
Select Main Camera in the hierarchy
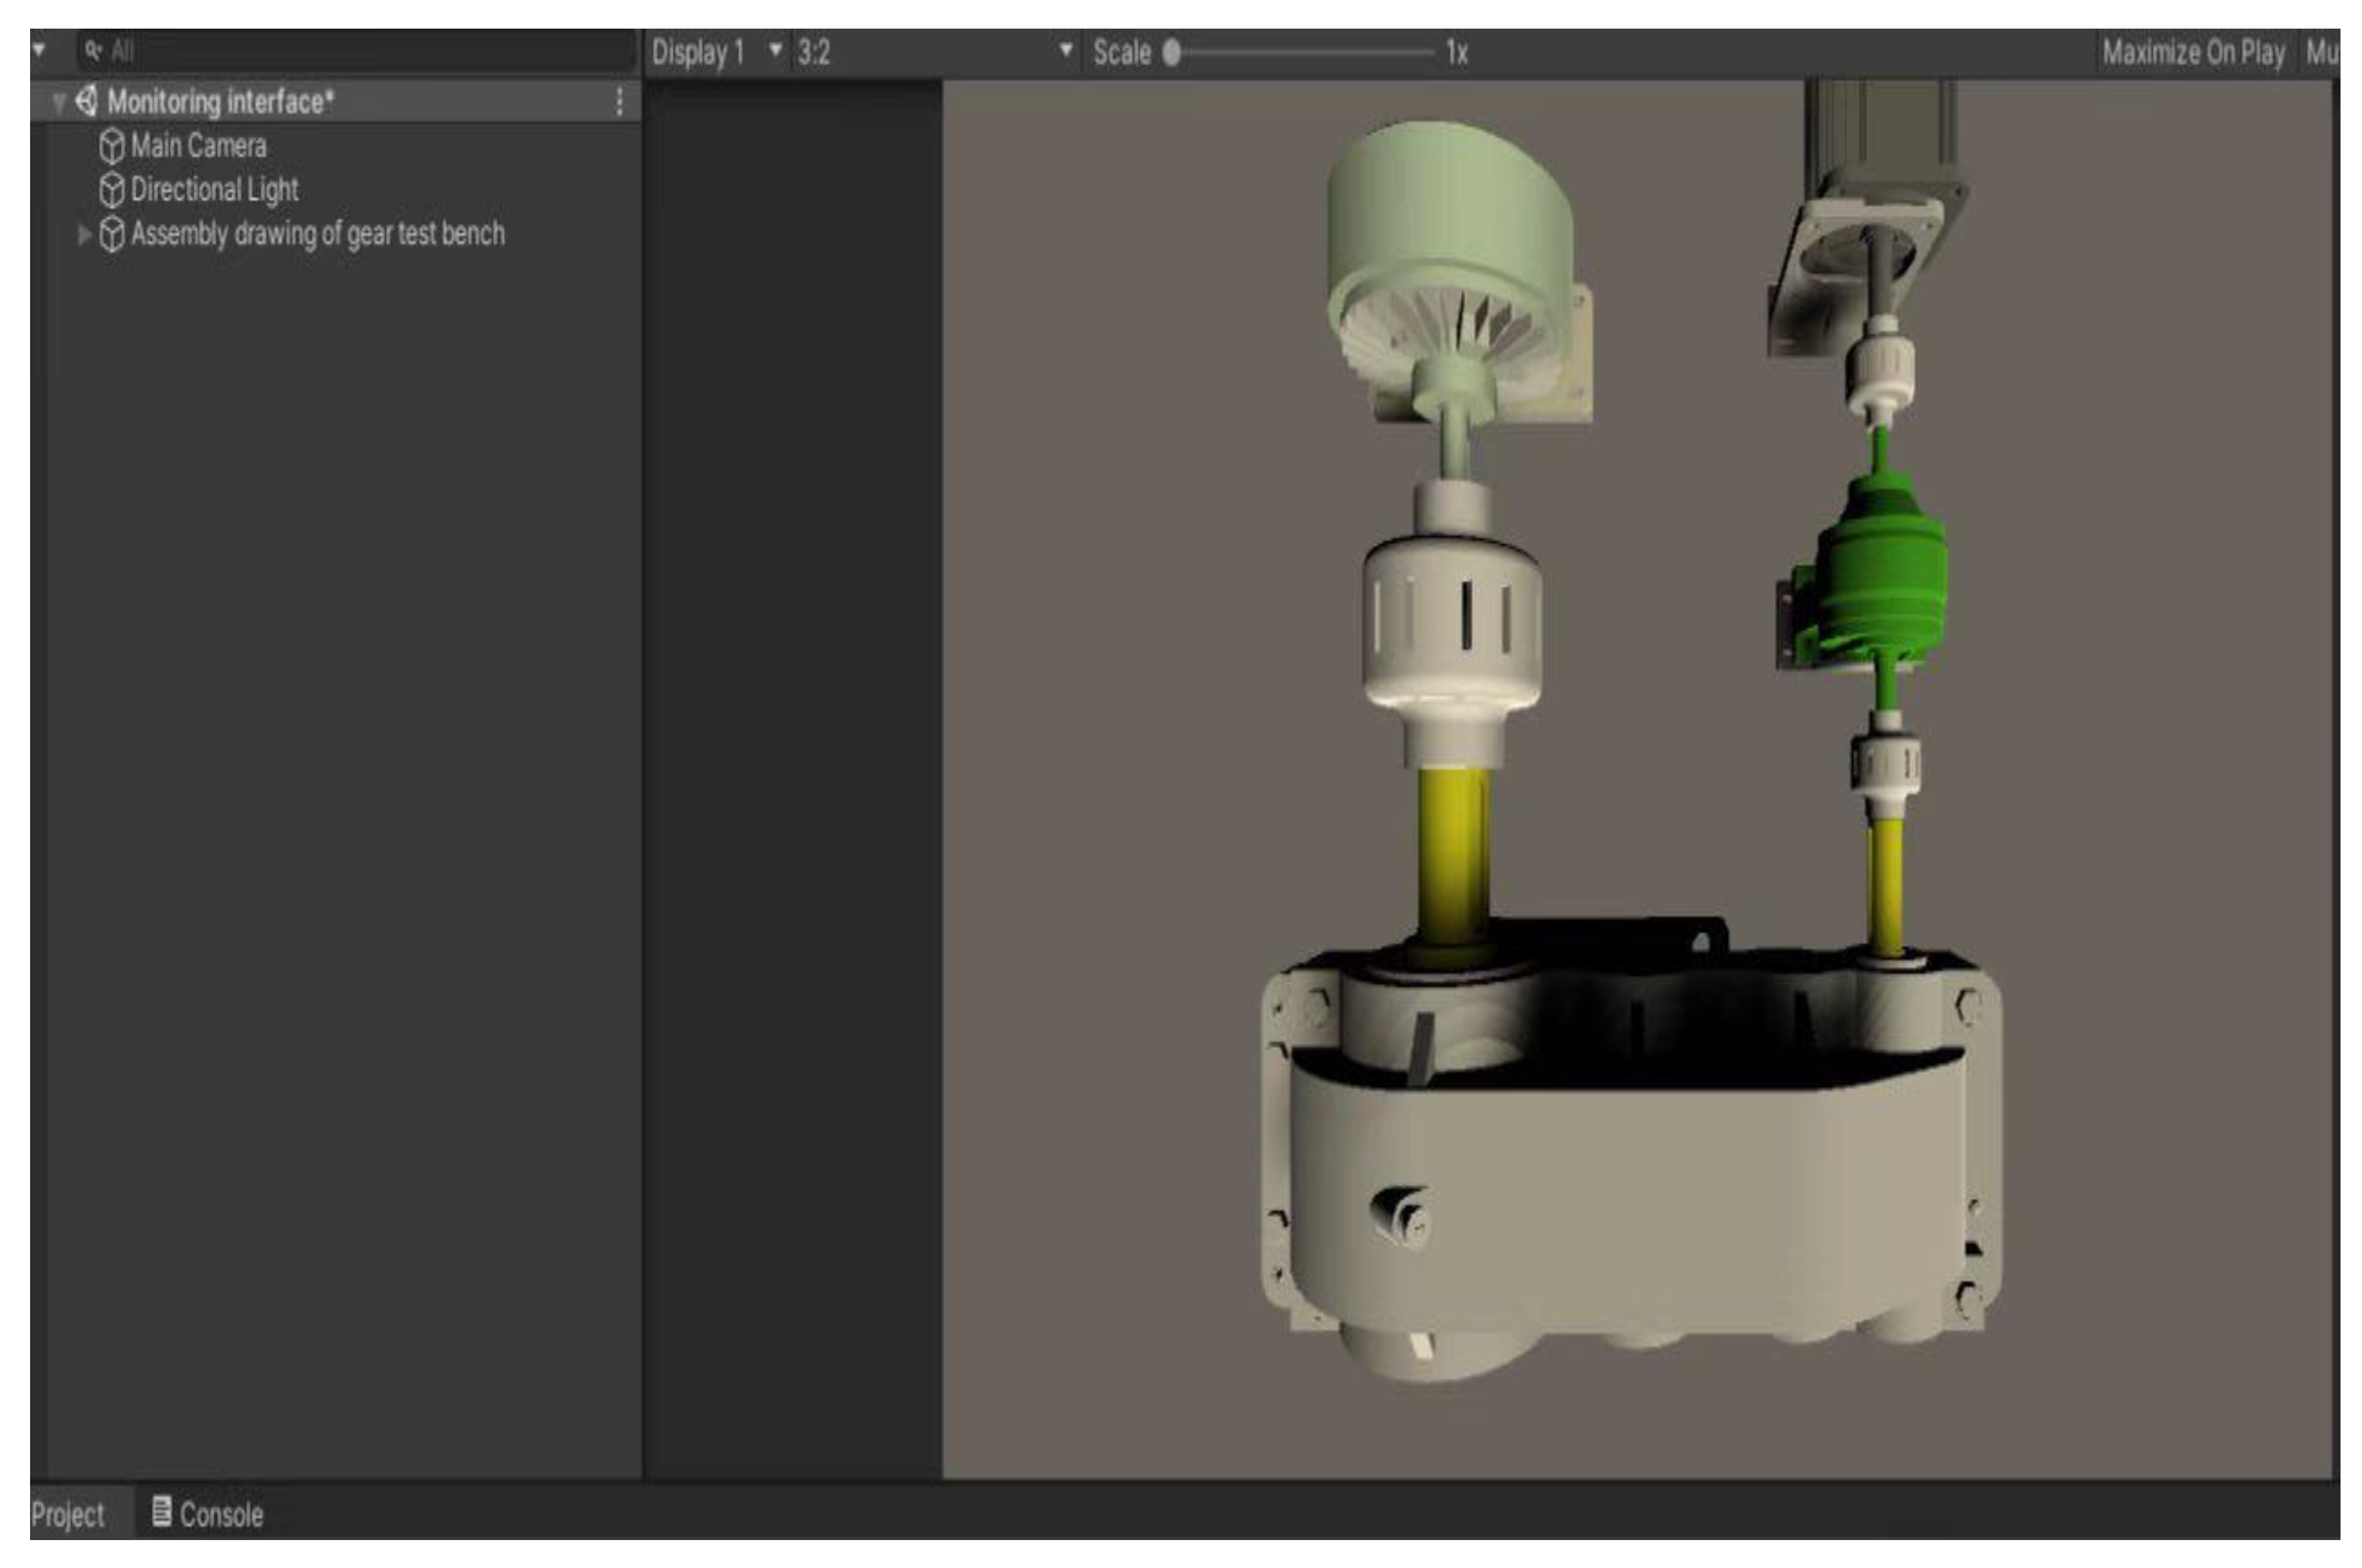pyautogui.click(x=198, y=146)
